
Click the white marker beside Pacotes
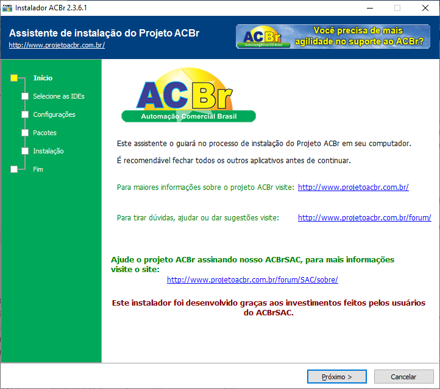pyautogui.click(x=25, y=133)
